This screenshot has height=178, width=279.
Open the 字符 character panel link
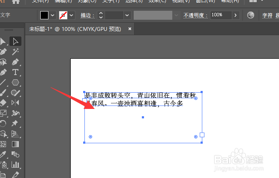[x=267, y=15]
